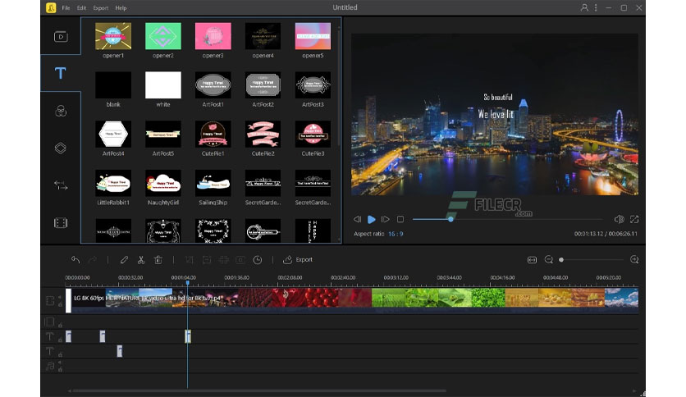The image size is (686, 397).
Task: Select the opener4 template
Action: (x=263, y=36)
